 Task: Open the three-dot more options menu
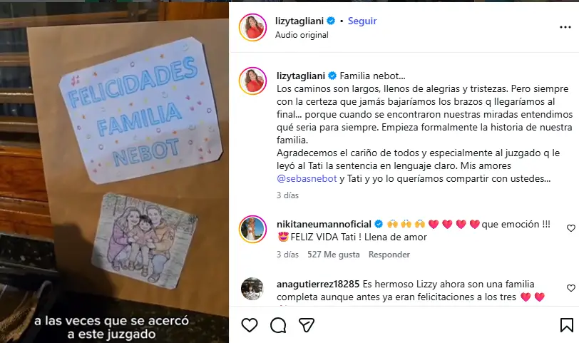(565, 27)
